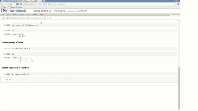The image size is (198, 111).
Task: Click the Last saved timestamp text
Action: (x=77, y=11)
